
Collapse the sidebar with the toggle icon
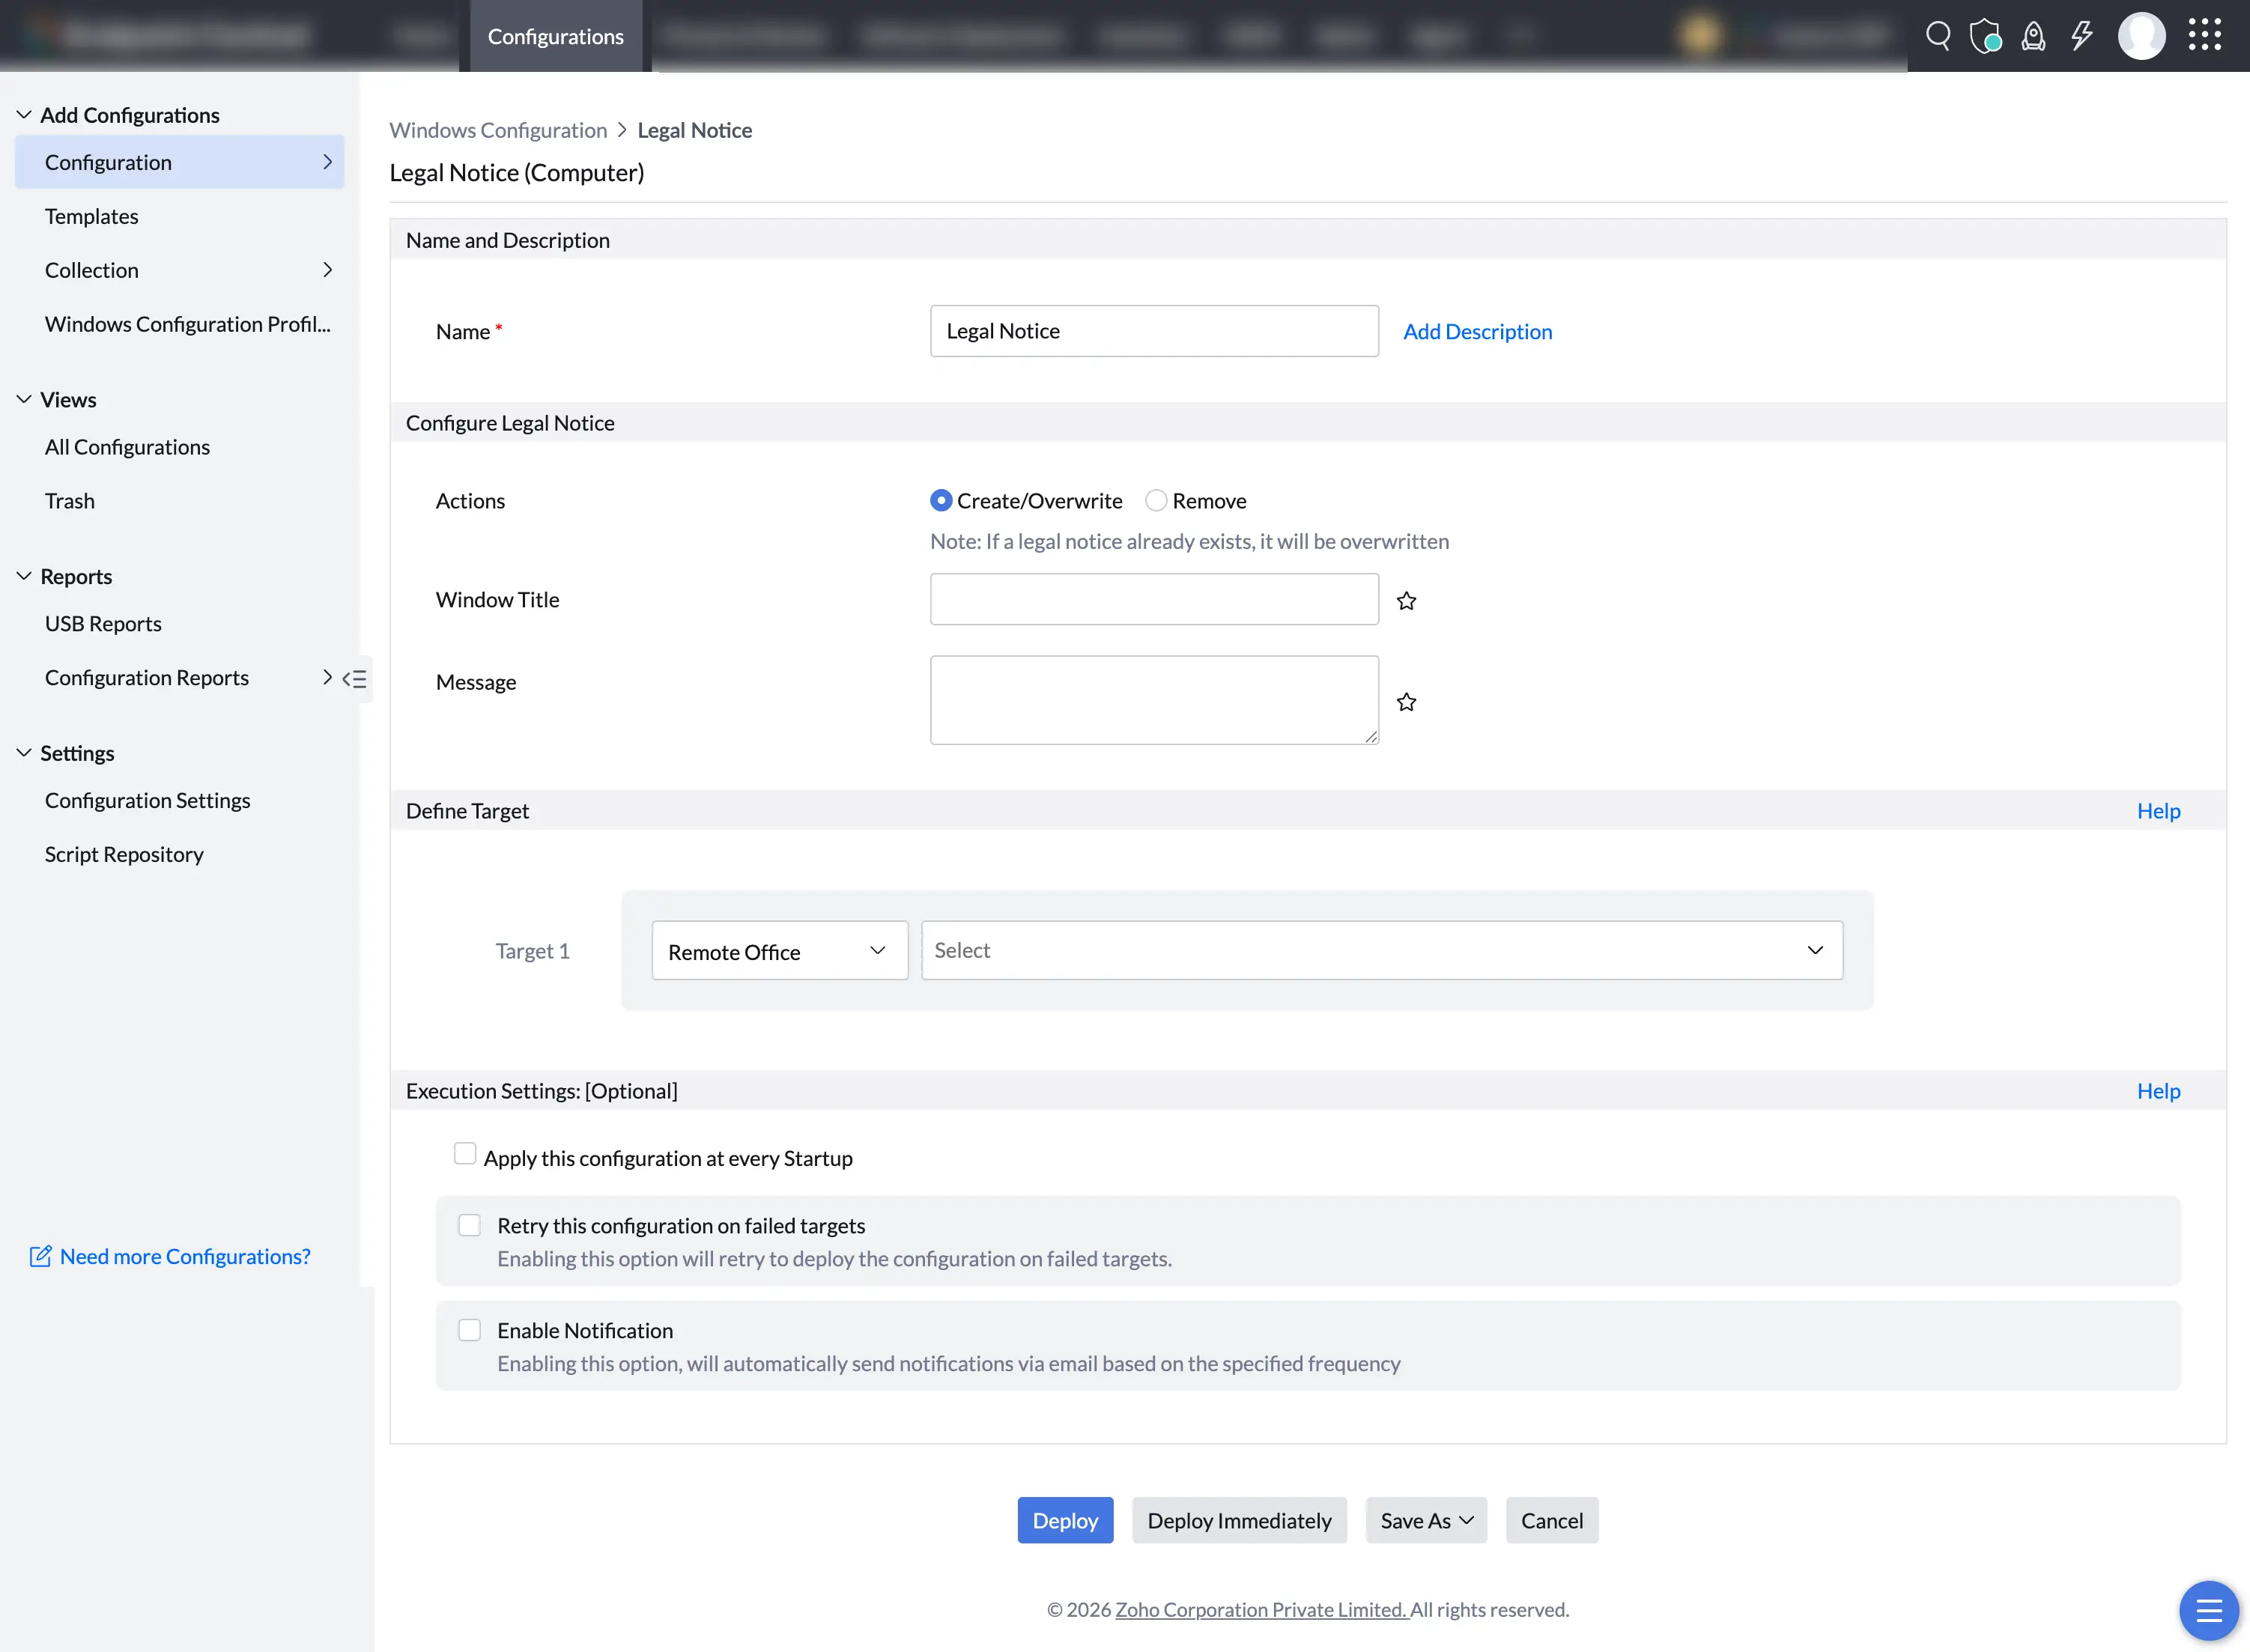tap(355, 679)
